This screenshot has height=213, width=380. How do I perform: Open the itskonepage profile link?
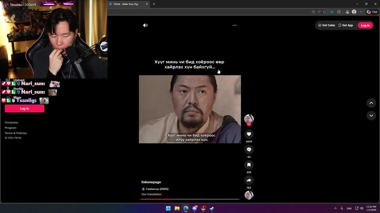point(151,182)
